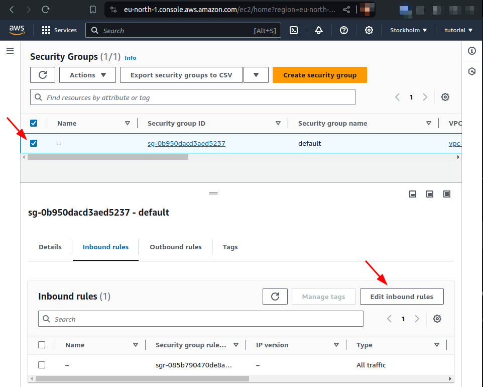Open the Actions dropdown
Screen dimensions: 483x387
tap(87, 74)
